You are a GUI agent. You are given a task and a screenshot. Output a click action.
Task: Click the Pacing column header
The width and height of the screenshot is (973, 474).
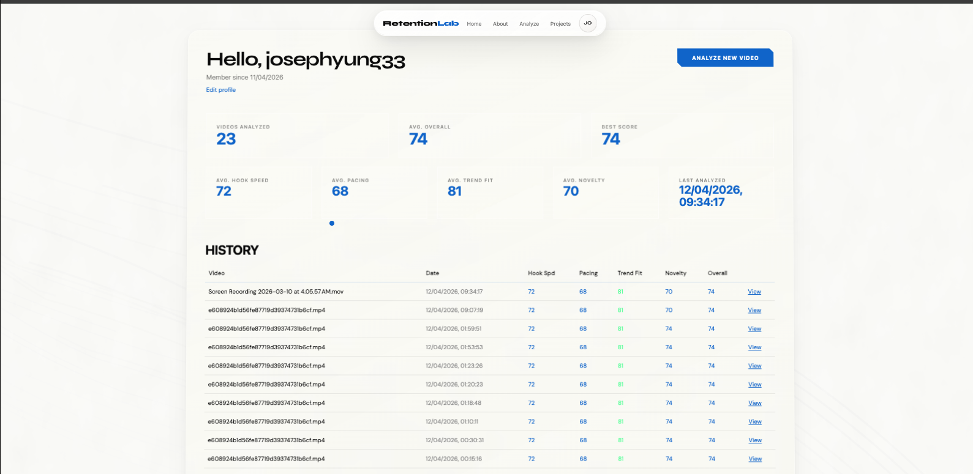(588, 273)
